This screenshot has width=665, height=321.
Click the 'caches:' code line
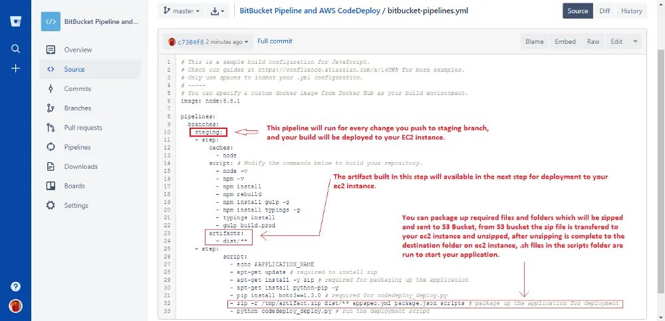coord(221,148)
